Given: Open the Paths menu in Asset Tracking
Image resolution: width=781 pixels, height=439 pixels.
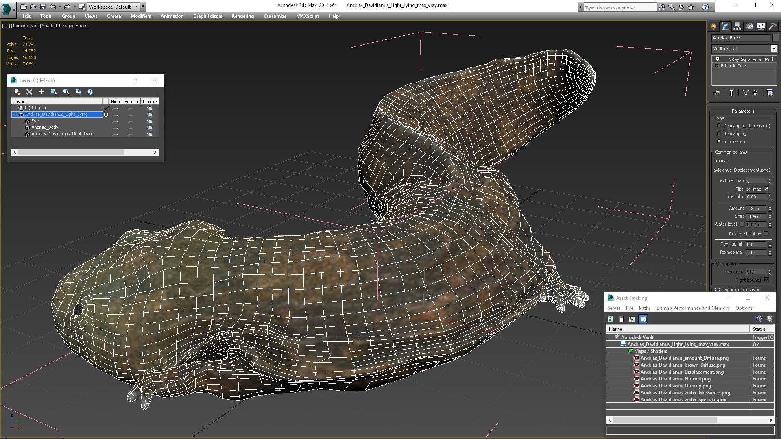Looking at the screenshot, I should [x=645, y=308].
